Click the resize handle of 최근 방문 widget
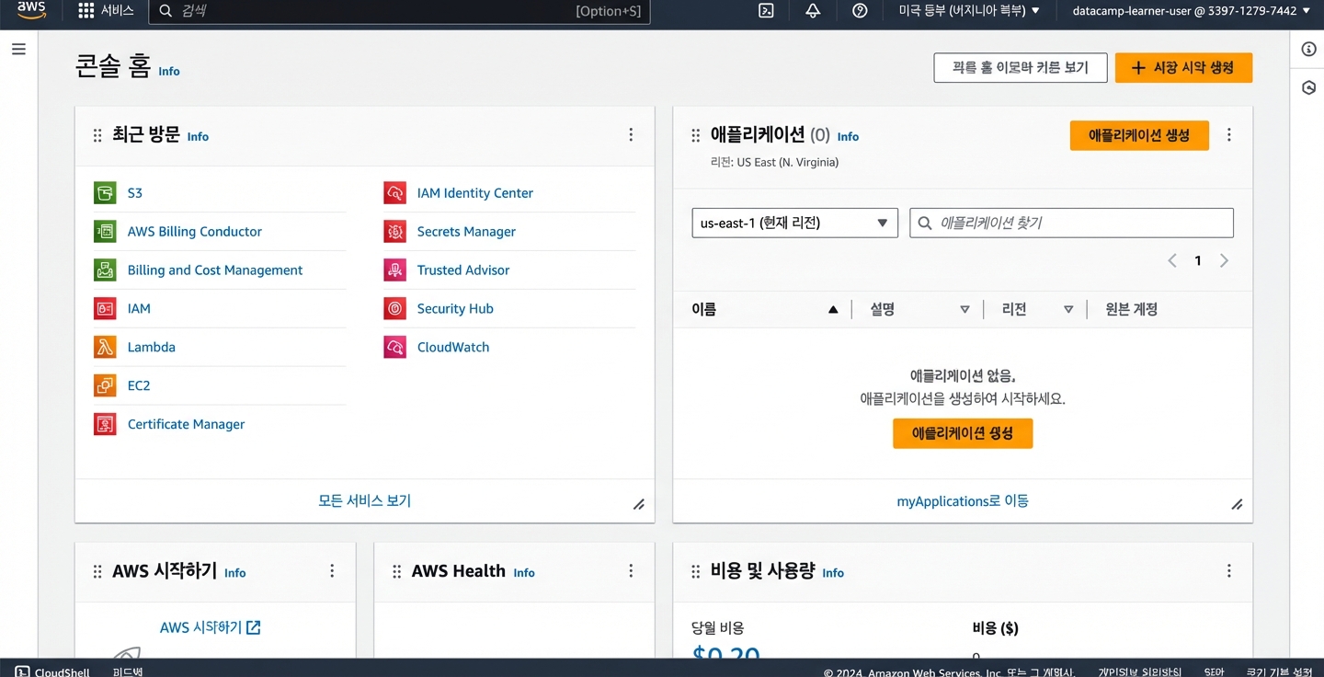 tap(639, 504)
